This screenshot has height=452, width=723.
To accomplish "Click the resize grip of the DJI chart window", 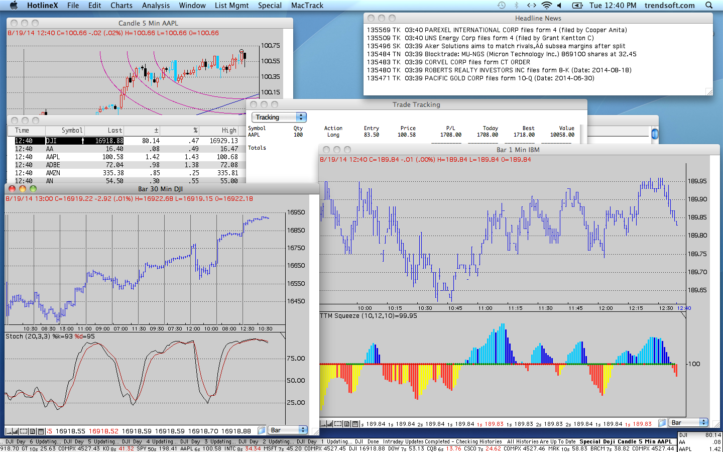I will pyautogui.click(x=315, y=431).
